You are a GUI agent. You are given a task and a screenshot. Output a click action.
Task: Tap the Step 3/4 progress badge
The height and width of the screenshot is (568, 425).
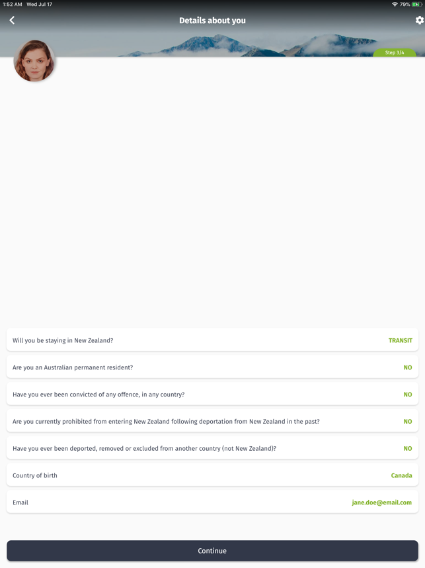[x=395, y=53]
